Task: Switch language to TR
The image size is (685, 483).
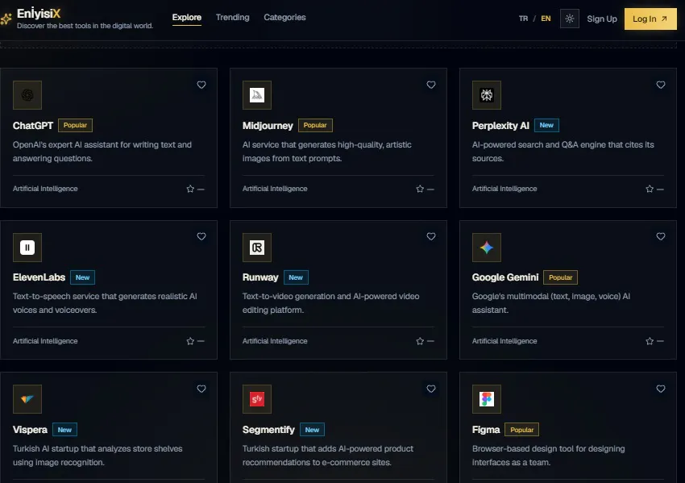Action: tap(523, 19)
